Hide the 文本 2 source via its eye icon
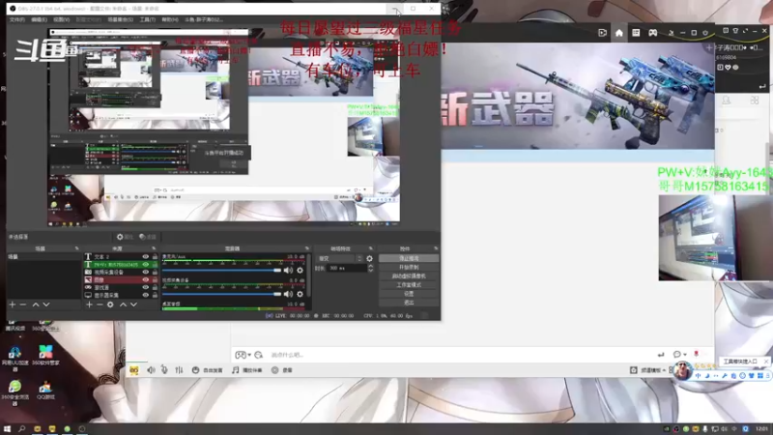Viewport: 773px width, 435px height. (x=146, y=257)
